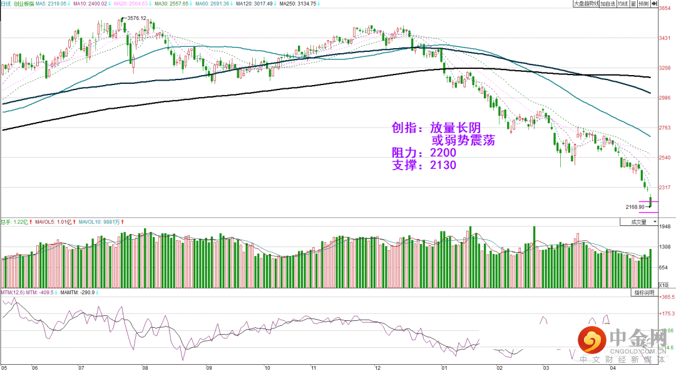The image size is (676, 371).
Task: Click the 3208 price axis label
Action: 665,68
